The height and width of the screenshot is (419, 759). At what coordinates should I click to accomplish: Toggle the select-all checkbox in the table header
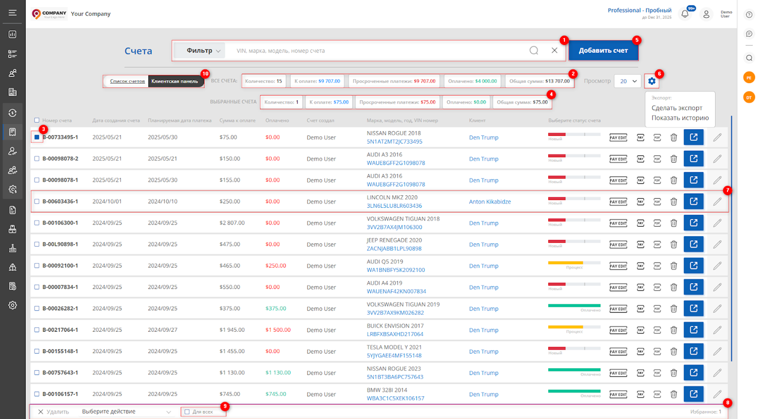37,120
